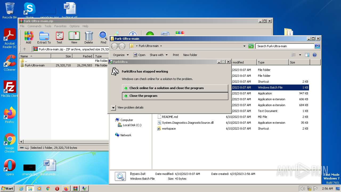Click the Extract To icon in WinRAR
Image resolution: width=341 pixels, height=192 pixels.
pyautogui.click(x=44, y=37)
